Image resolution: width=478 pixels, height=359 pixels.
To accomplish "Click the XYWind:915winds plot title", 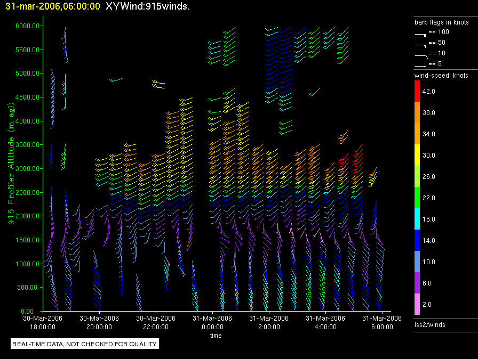I will (x=148, y=6).
